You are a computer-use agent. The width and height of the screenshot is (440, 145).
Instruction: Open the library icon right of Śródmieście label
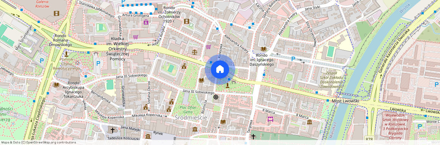click(223, 122)
